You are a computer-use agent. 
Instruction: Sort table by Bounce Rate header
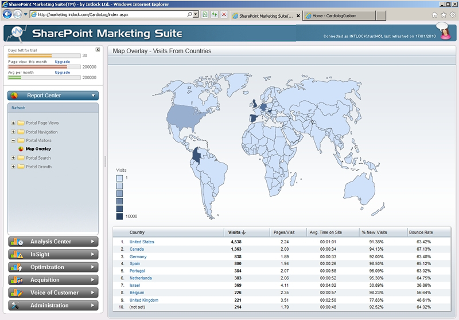421,232
